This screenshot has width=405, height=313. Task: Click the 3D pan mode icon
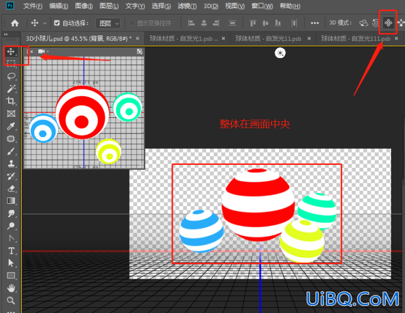tap(388, 23)
